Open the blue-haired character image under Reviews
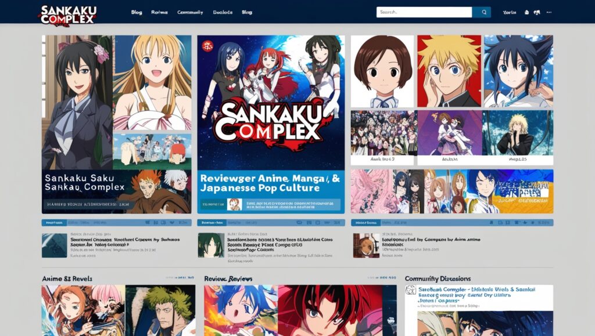 pos(241,310)
